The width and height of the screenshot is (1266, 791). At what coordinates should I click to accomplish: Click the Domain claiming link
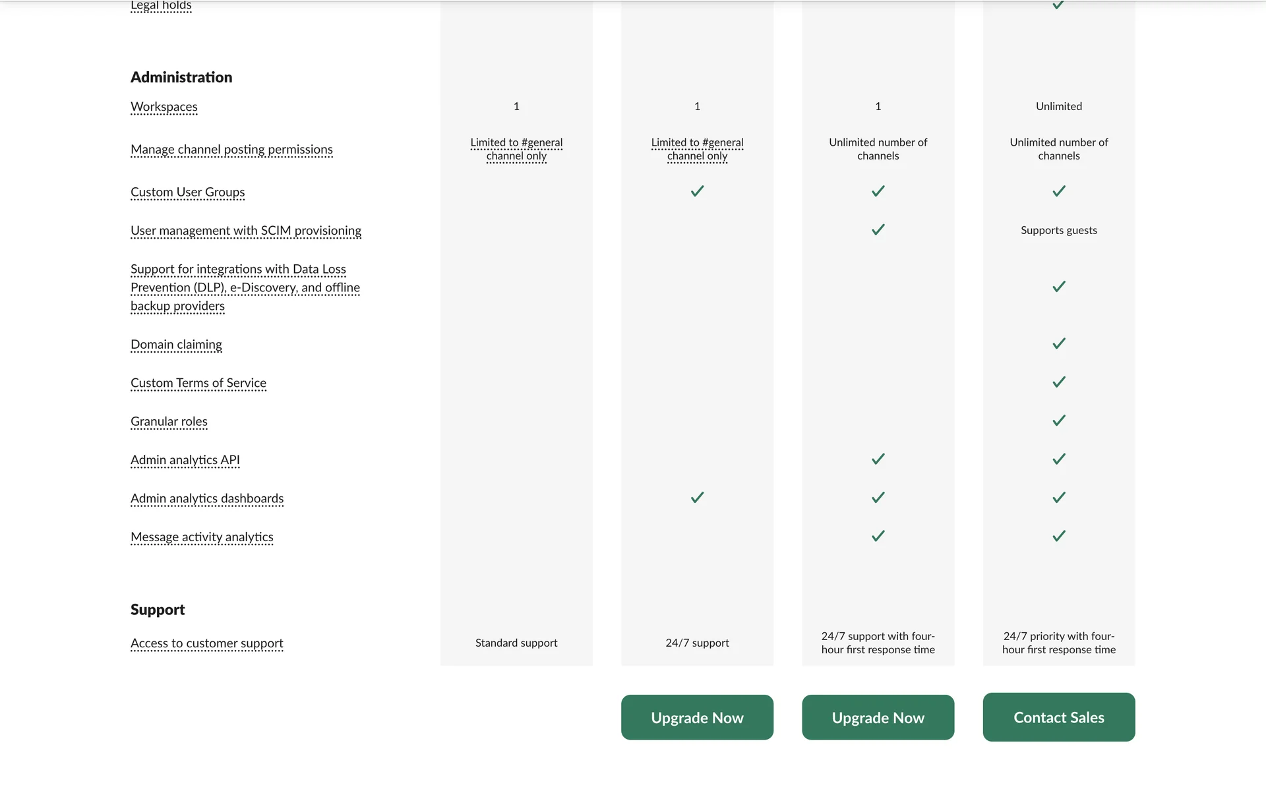click(x=176, y=345)
